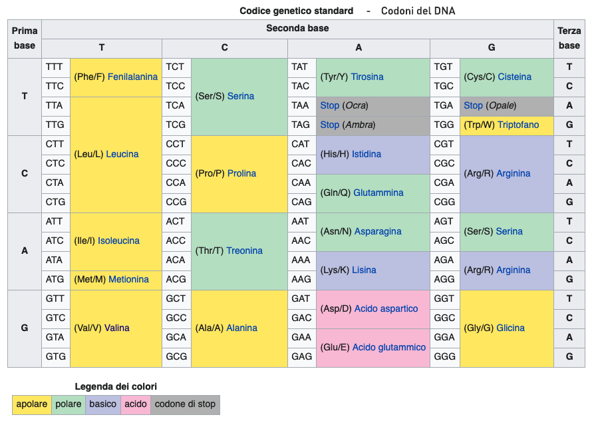Image resolution: width=600 pixels, height=445 pixels.
Task: Click the Acido glutammico link
Action: tap(388, 347)
